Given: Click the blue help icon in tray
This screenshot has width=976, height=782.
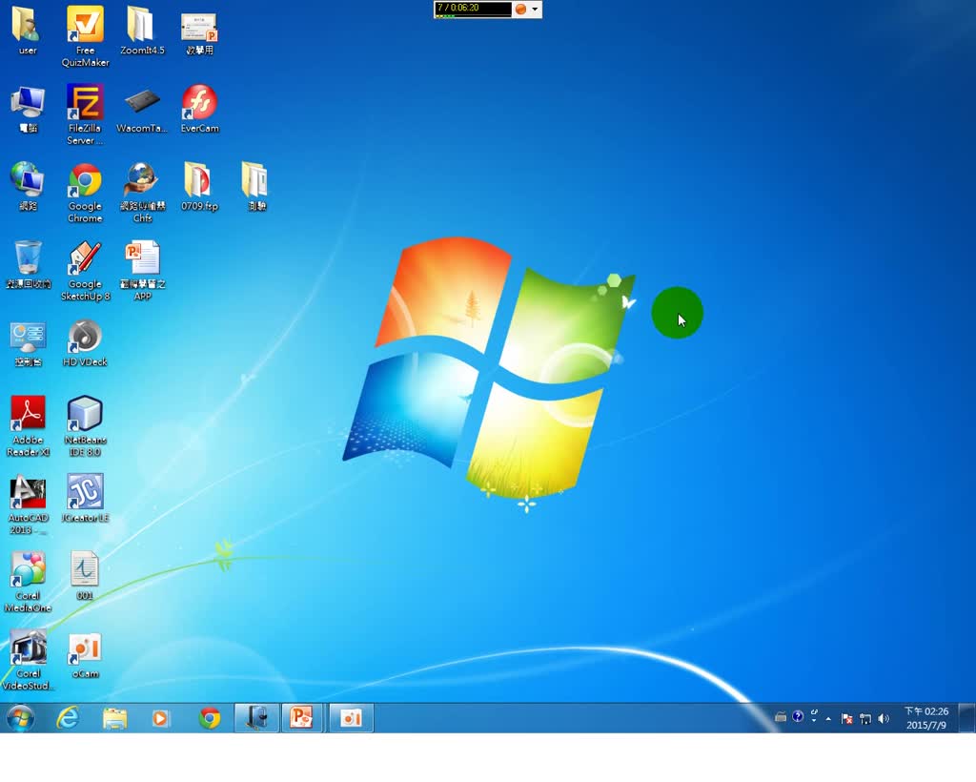Looking at the screenshot, I should 798,716.
